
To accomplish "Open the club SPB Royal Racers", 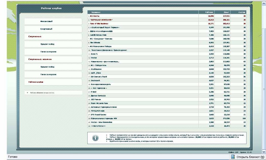I will point(98,115).
